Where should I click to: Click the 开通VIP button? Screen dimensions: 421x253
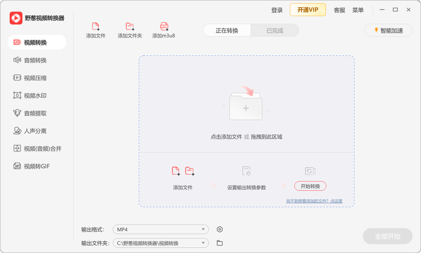click(x=308, y=9)
